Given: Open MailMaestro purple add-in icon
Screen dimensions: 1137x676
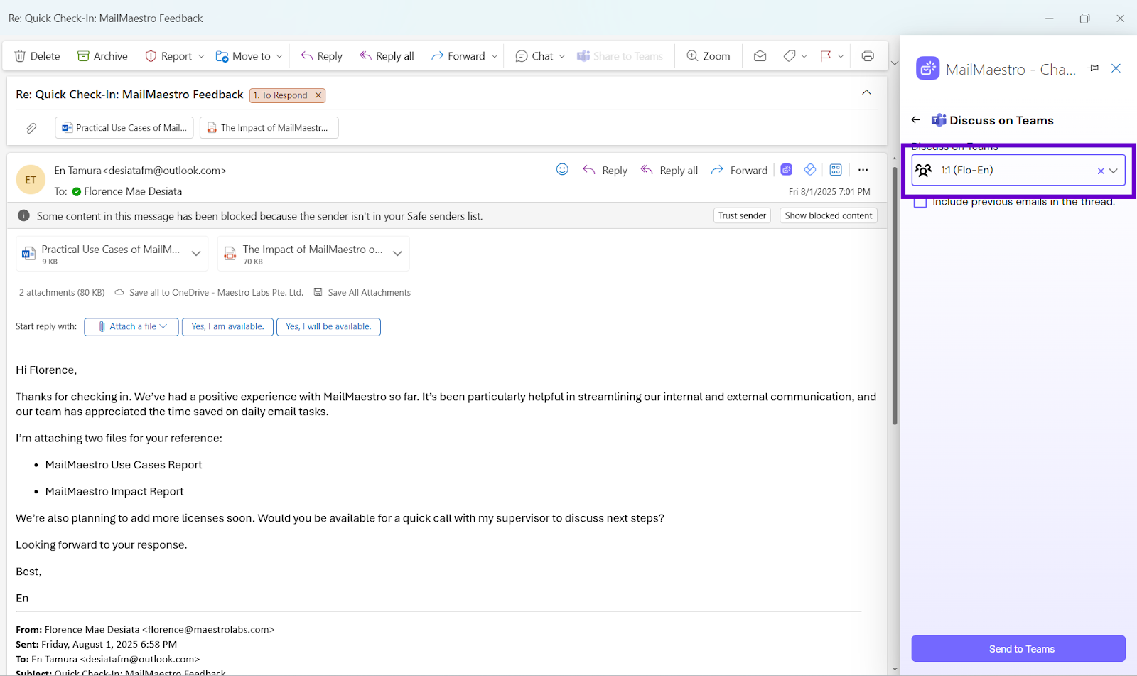Looking at the screenshot, I should pyautogui.click(x=787, y=169).
